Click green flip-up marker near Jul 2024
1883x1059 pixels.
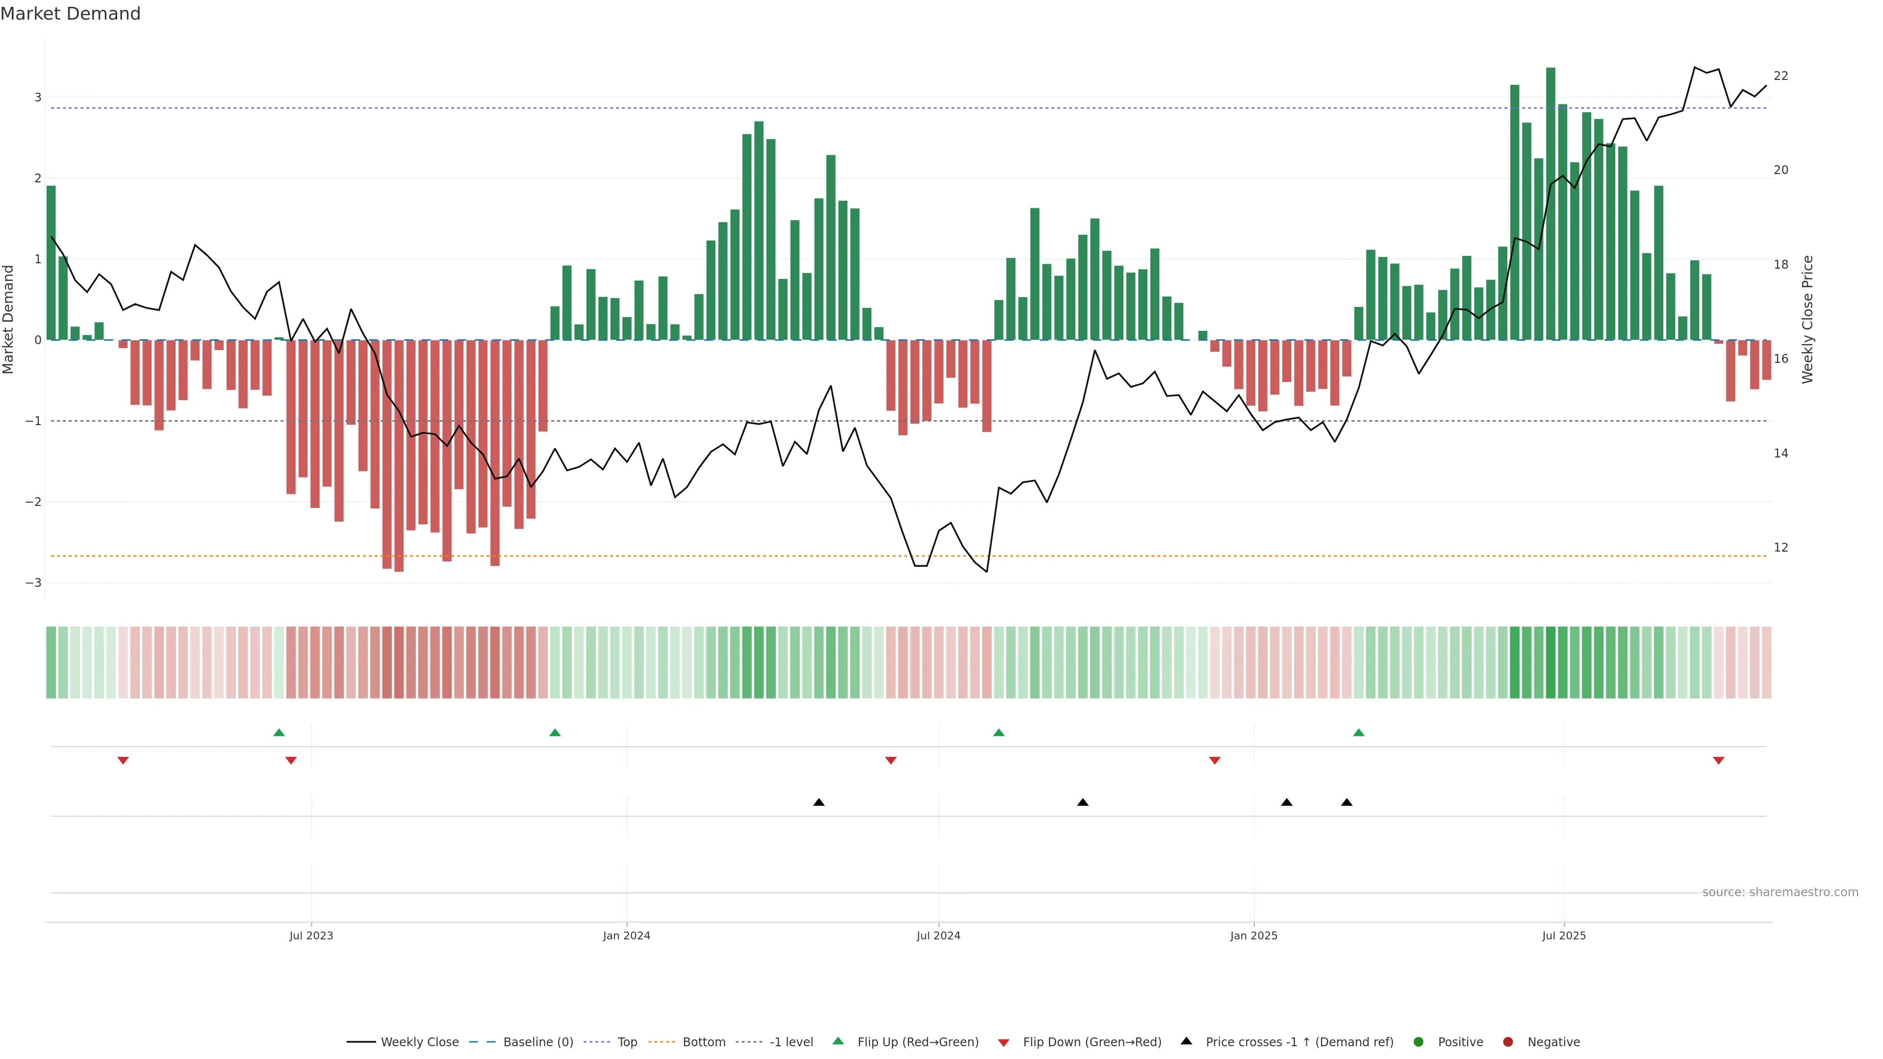pyautogui.click(x=998, y=732)
